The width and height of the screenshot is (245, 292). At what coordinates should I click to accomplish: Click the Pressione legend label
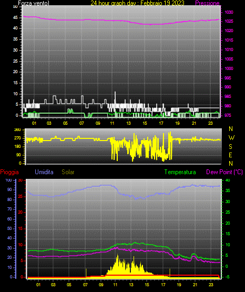(208, 3)
